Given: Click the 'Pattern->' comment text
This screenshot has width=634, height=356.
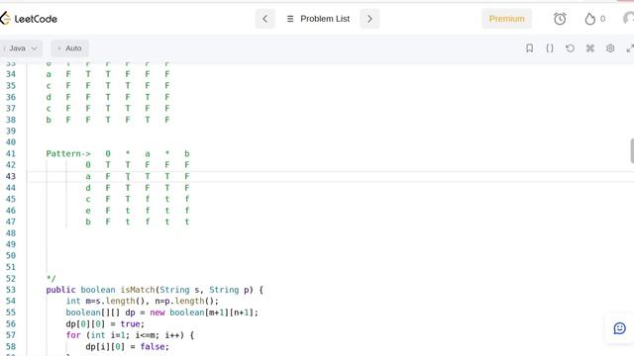Looking at the screenshot, I should pos(68,154).
